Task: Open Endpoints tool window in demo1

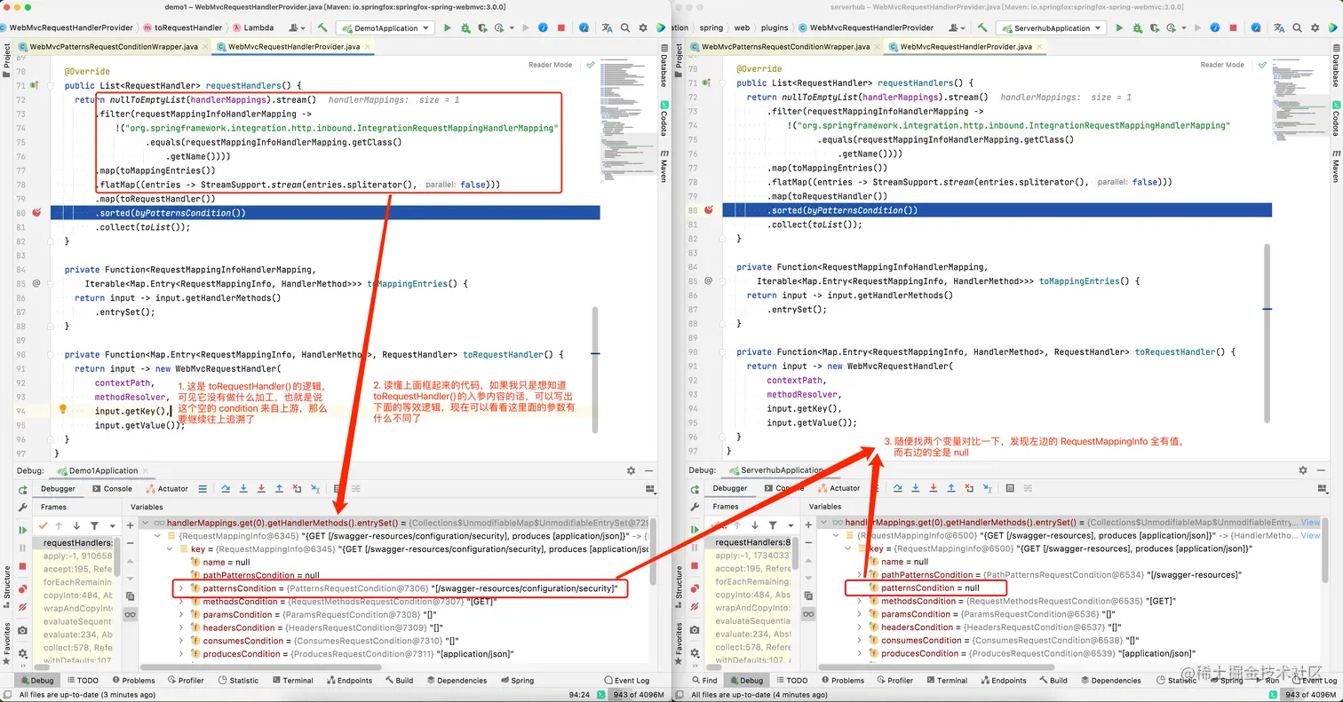Action: click(348, 681)
